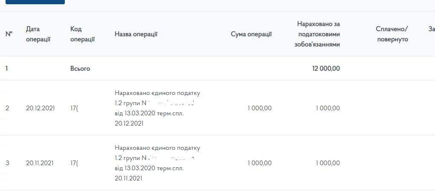Image resolution: width=435 pixels, height=192 pixels.
Task: Click the Дата операції column header
Action: click(38, 34)
